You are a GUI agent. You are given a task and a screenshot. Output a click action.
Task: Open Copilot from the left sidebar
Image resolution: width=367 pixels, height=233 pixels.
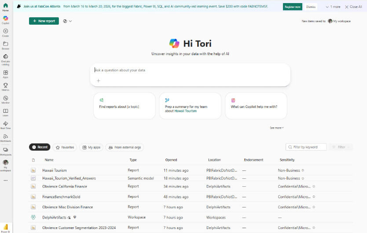tap(5, 19)
